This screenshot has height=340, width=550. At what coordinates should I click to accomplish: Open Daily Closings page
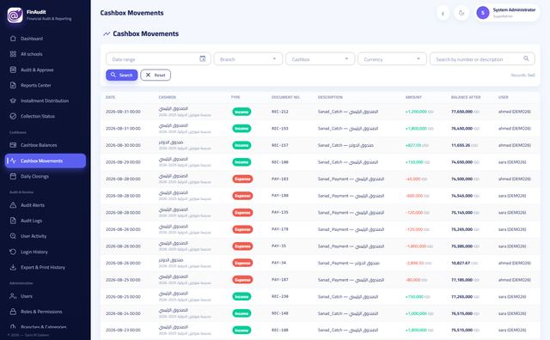pos(46,176)
